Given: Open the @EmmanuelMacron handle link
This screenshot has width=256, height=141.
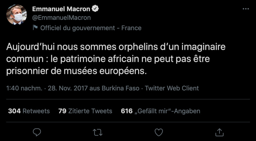Looking at the screenshot, I should point(61,18).
